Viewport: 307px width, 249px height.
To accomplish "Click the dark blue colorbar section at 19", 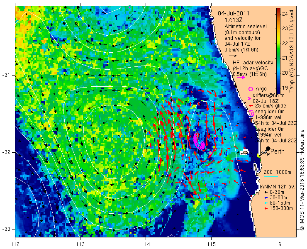I will [278, 88].
